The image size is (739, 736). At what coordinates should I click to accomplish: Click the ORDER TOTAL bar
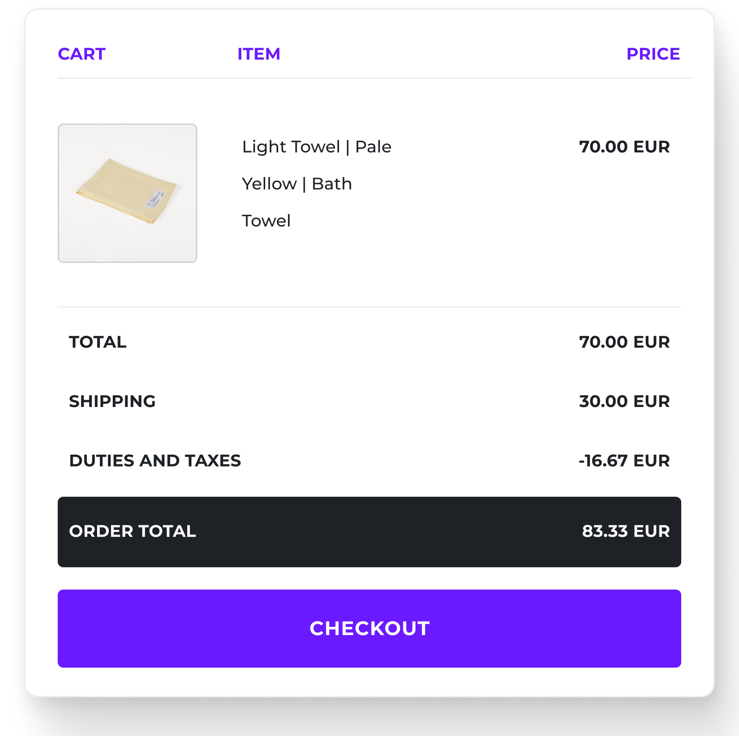click(x=369, y=532)
